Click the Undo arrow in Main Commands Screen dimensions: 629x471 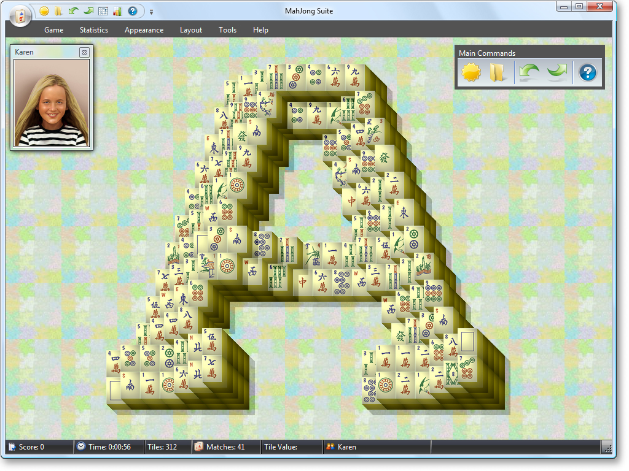click(529, 73)
